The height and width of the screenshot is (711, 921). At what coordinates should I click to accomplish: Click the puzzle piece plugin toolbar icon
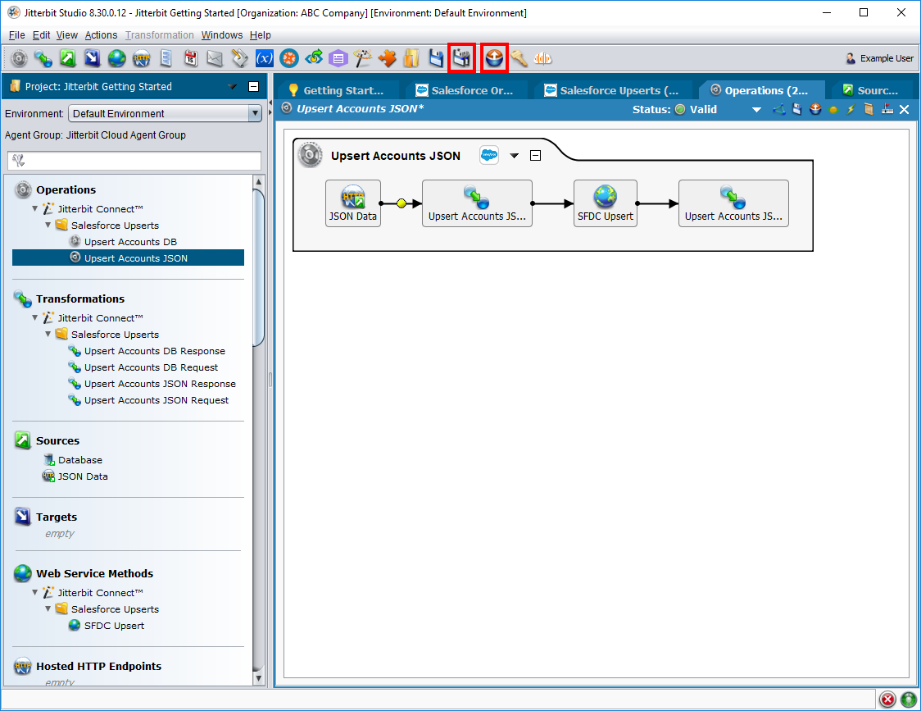point(388,58)
